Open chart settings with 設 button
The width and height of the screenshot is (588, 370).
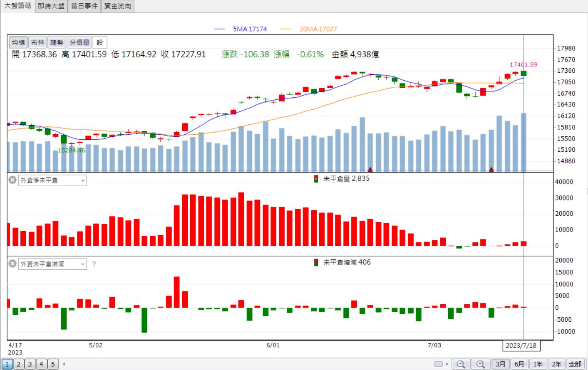click(x=100, y=42)
